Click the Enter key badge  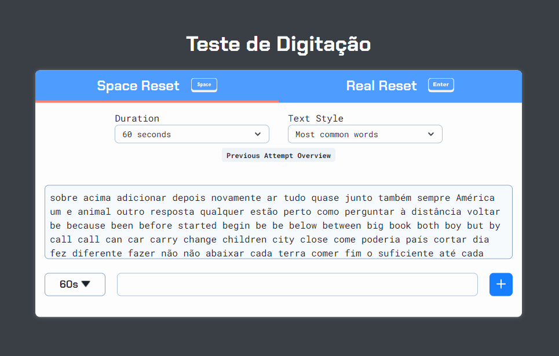point(441,84)
